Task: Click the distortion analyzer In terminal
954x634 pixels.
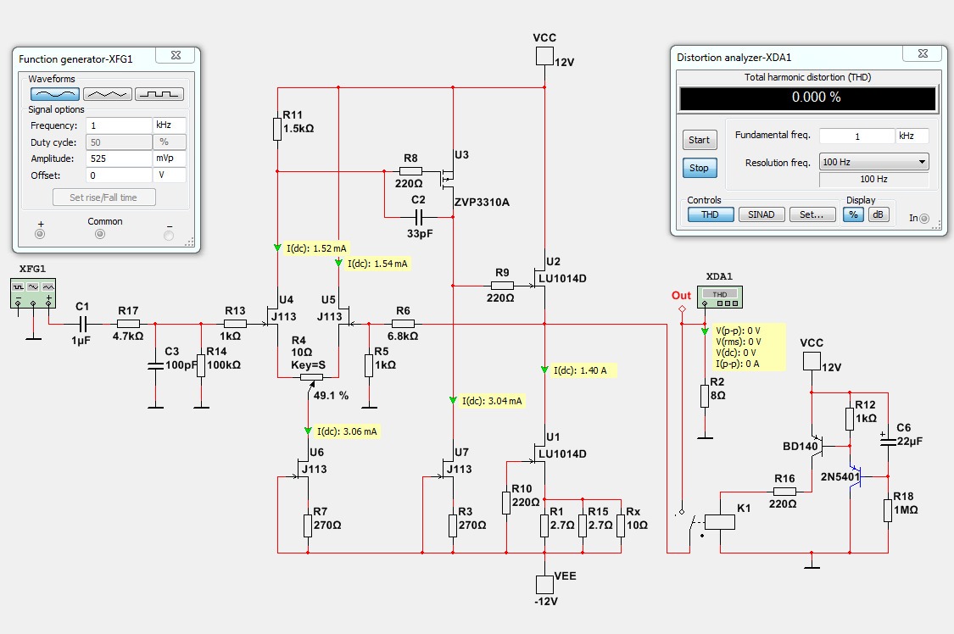Action: [x=924, y=218]
